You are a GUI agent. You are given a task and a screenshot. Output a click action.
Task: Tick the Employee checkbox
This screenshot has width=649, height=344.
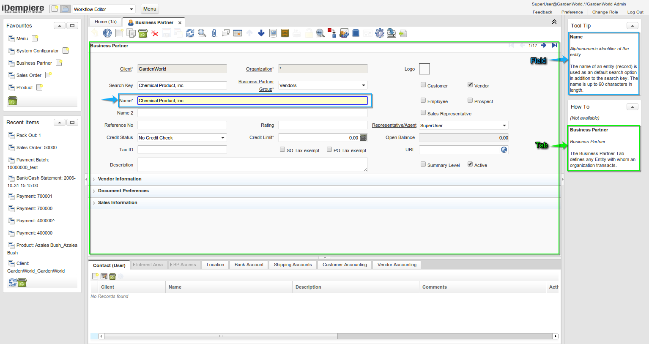[423, 101]
